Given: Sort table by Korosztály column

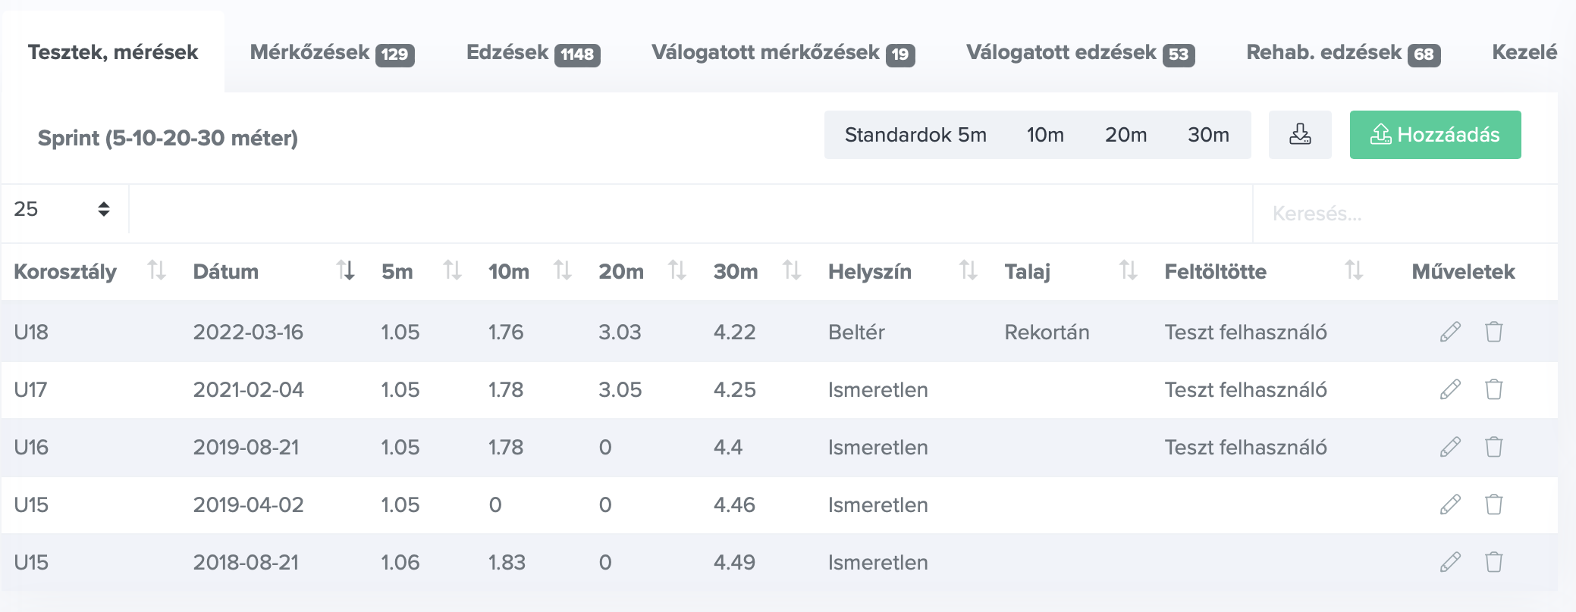Looking at the screenshot, I should (x=156, y=270).
